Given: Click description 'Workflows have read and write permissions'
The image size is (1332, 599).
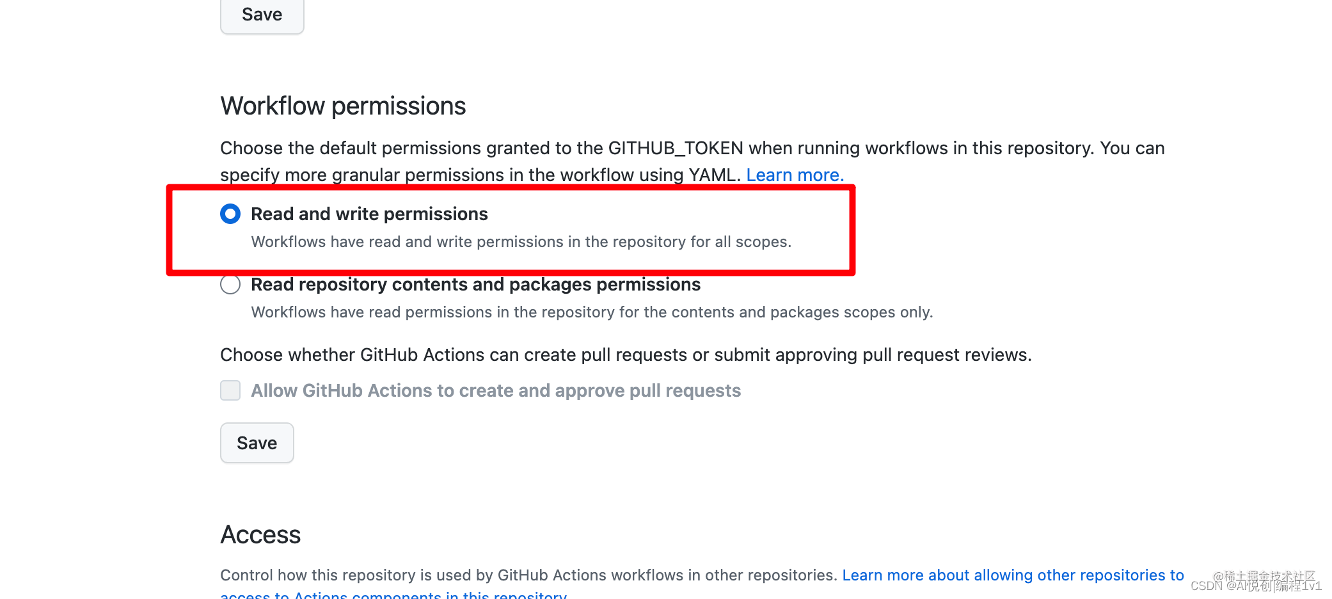Looking at the screenshot, I should (521, 242).
